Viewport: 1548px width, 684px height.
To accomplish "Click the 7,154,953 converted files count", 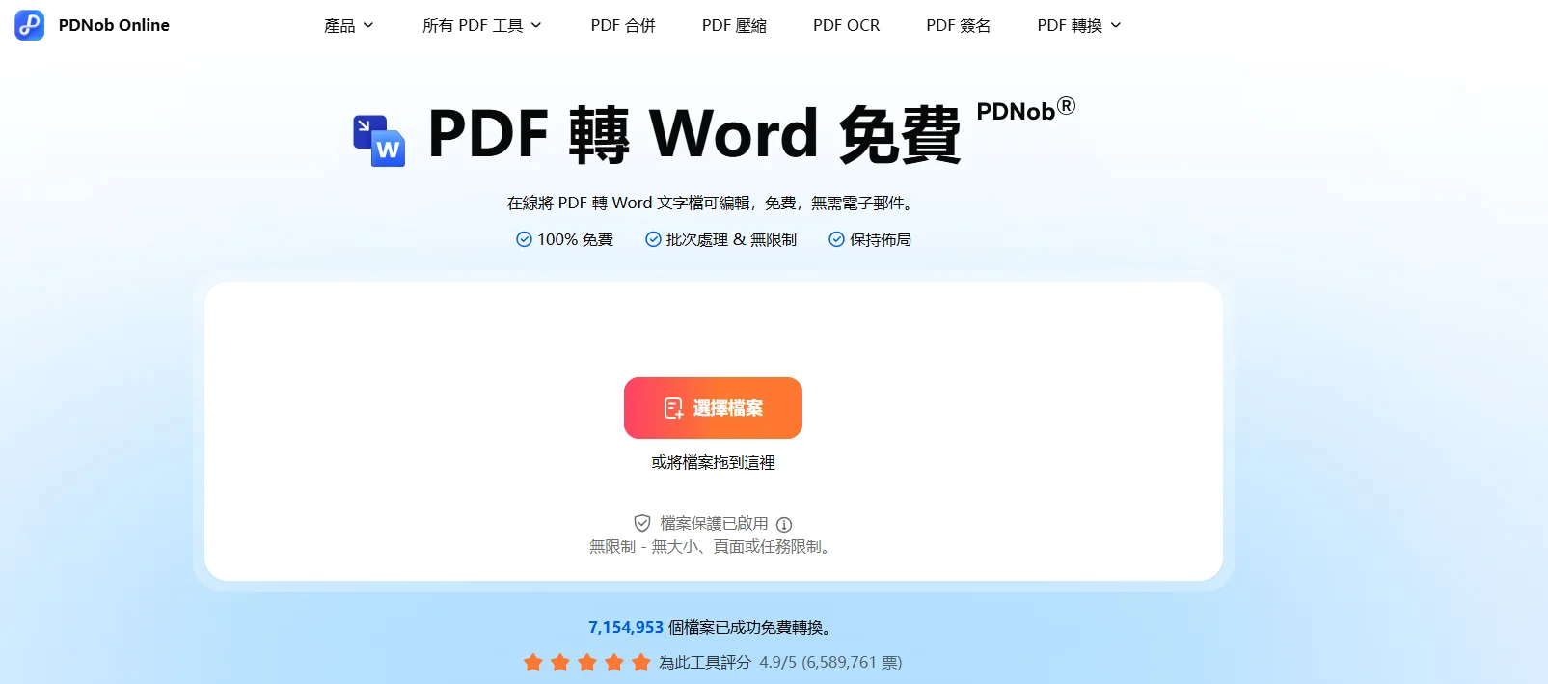I will pyautogui.click(x=626, y=627).
